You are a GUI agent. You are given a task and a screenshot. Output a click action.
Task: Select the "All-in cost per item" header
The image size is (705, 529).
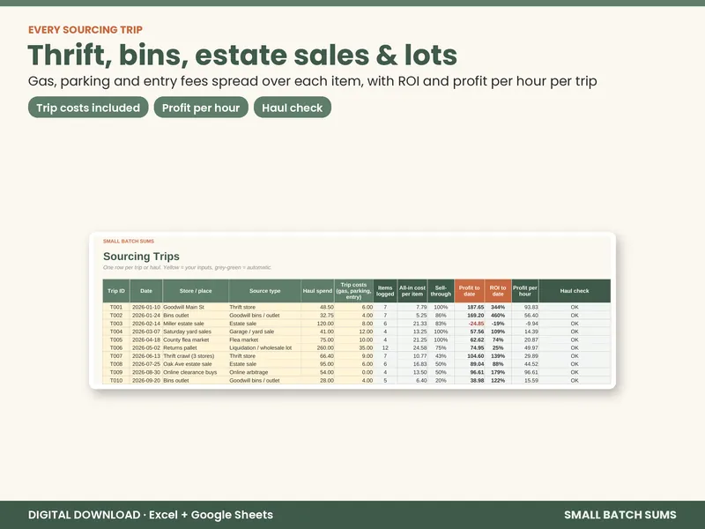tap(412, 291)
